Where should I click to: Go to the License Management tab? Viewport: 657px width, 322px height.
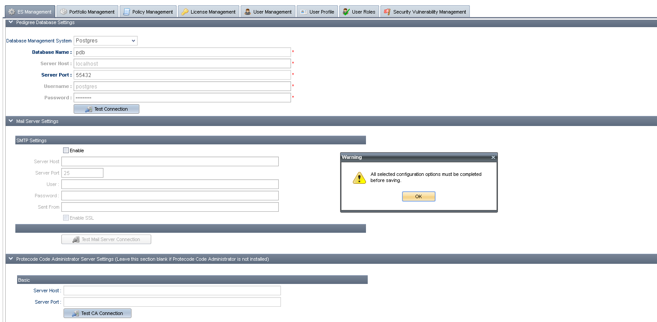[x=209, y=12]
